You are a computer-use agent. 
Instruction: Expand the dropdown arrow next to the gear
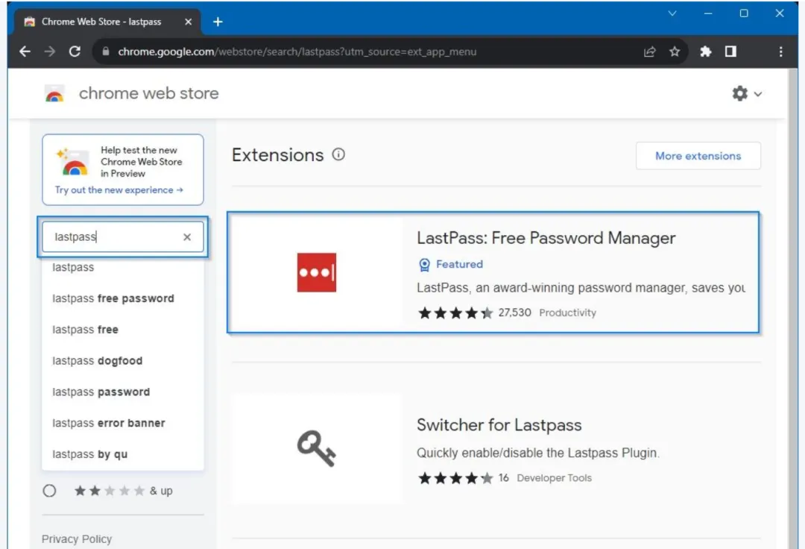point(758,94)
